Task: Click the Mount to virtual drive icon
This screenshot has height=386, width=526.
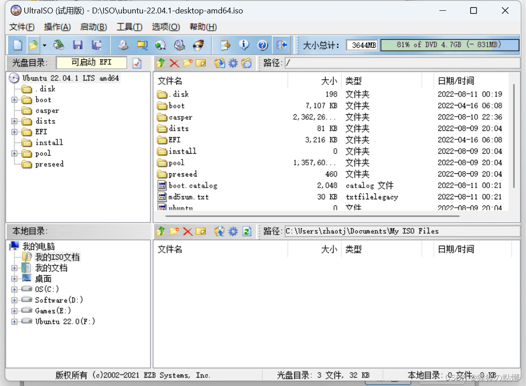Action: tap(180, 45)
